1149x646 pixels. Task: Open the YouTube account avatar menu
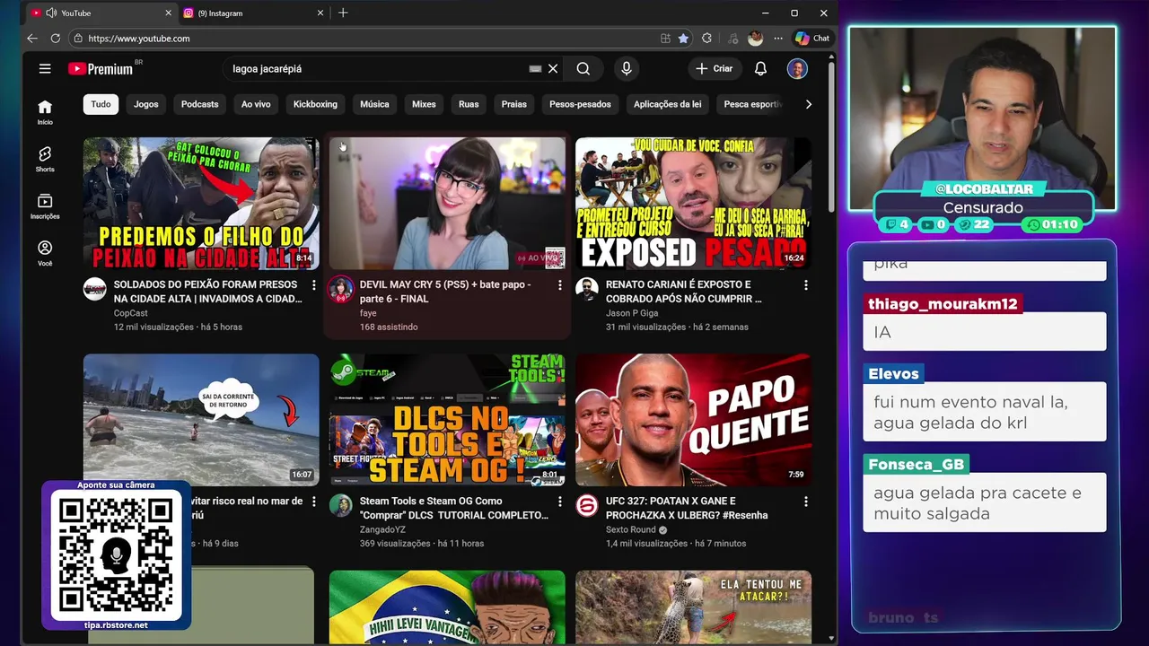[797, 69]
